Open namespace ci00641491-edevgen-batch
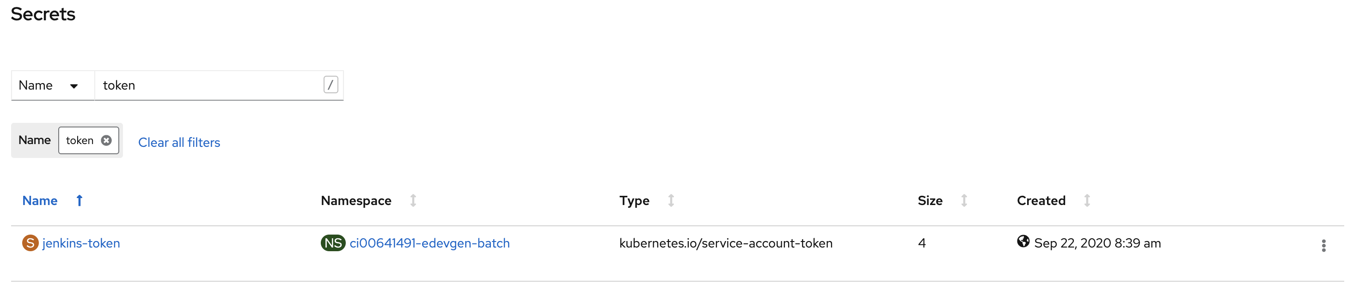 click(430, 243)
